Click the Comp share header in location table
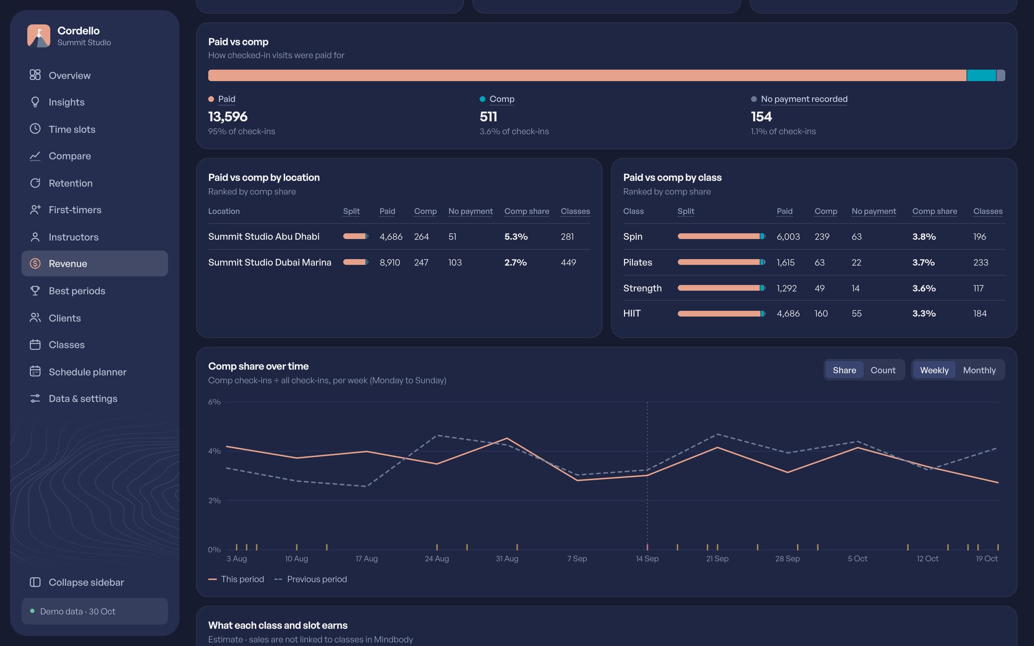Image resolution: width=1034 pixels, height=646 pixels. (x=526, y=211)
